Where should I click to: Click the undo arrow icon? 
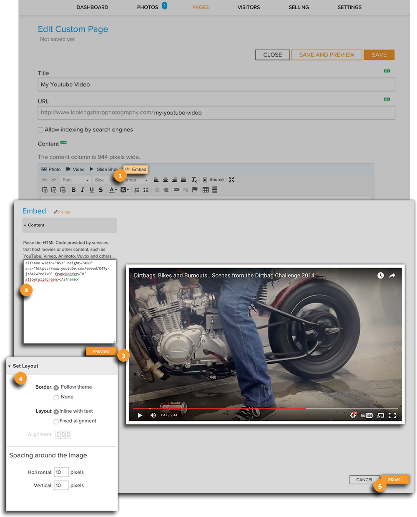click(45, 180)
